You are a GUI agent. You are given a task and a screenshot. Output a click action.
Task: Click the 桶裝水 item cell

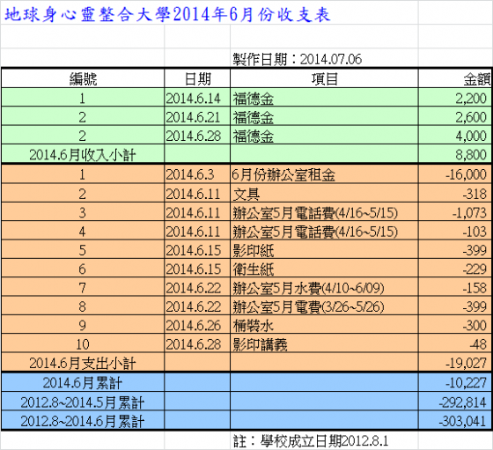point(324,325)
